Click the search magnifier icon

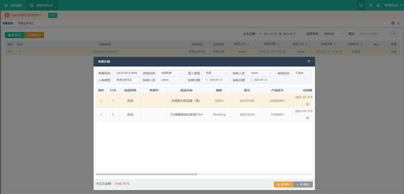click(394, 34)
